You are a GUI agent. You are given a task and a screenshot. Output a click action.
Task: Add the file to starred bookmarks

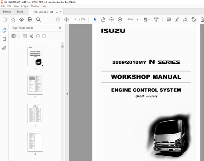(x=13, y=20)
